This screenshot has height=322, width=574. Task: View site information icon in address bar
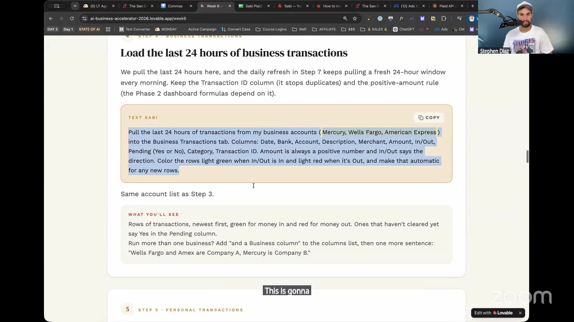pyautogui.click(x=84, y=18)
